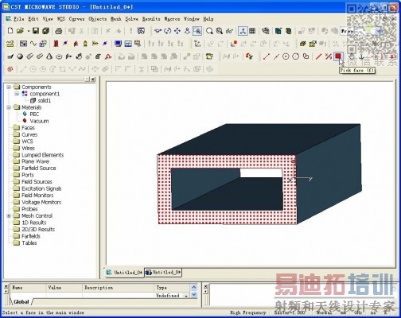Viewport: 401px width, 318px height.
Task: Toggle the axes display icon
Action: click(x=243, y=31)
